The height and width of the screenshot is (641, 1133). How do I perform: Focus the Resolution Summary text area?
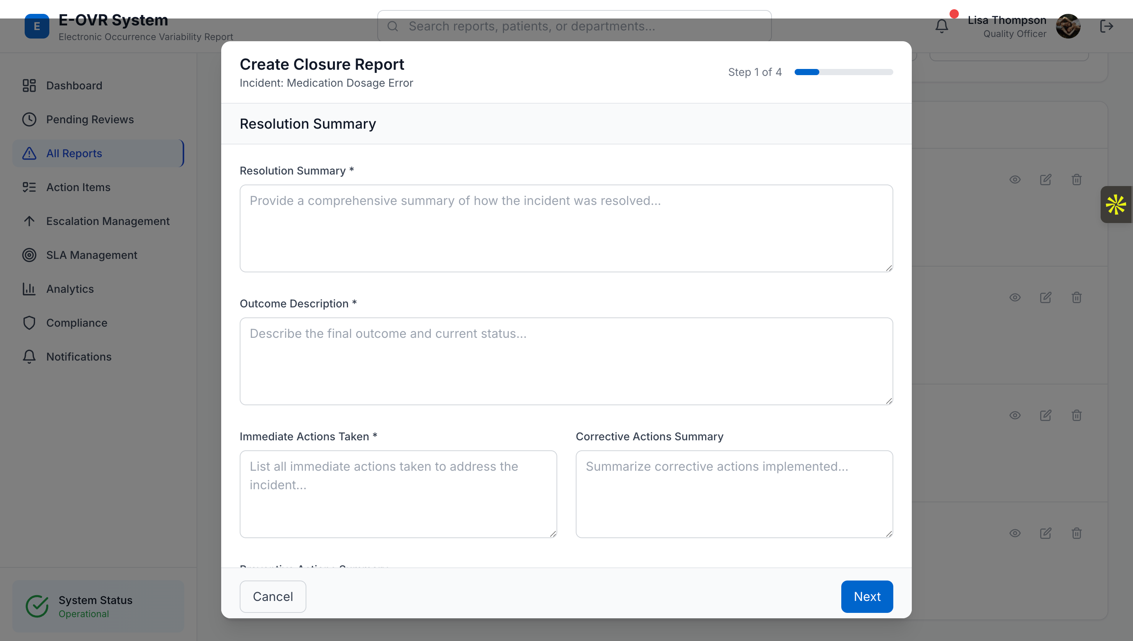pos(566,228)
